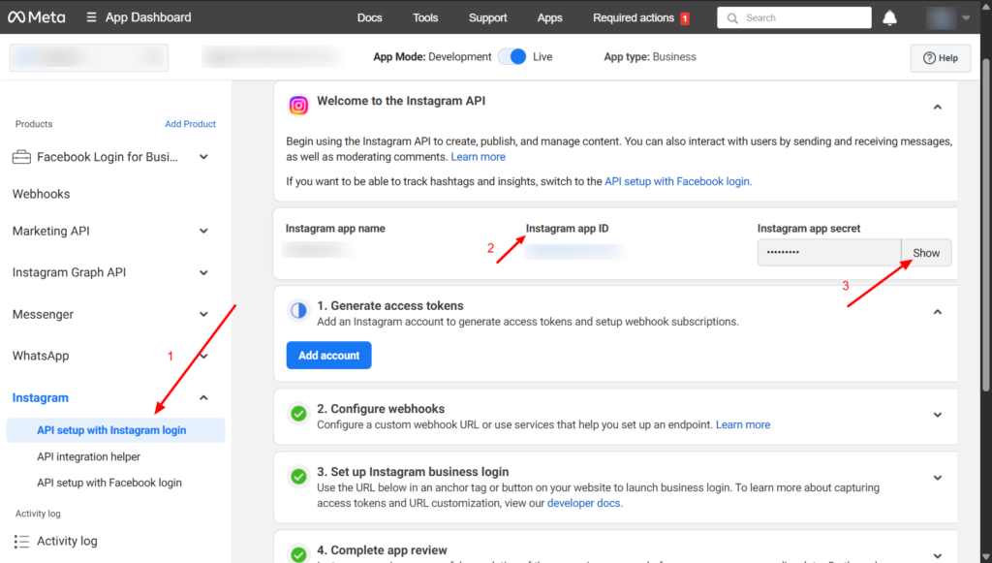Expand Configure webhooks section
Image resolution: width=992 pixels, height=563 pixels.
pyautogui.click(x=938, y=415)
